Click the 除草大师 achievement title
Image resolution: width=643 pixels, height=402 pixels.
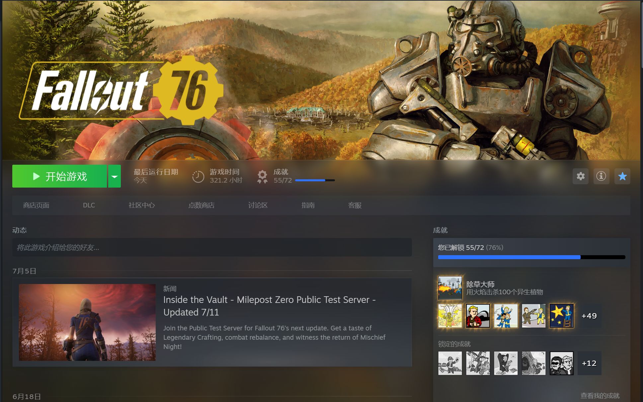tap(480, 284)
